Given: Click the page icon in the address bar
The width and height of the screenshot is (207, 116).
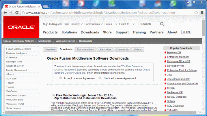Looking at the screenshot, I should (x=23, y=13).
